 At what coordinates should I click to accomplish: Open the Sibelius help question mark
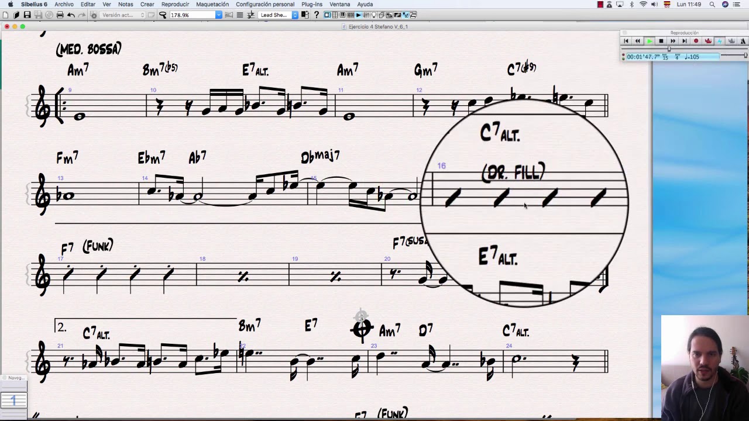pos(317,15)
